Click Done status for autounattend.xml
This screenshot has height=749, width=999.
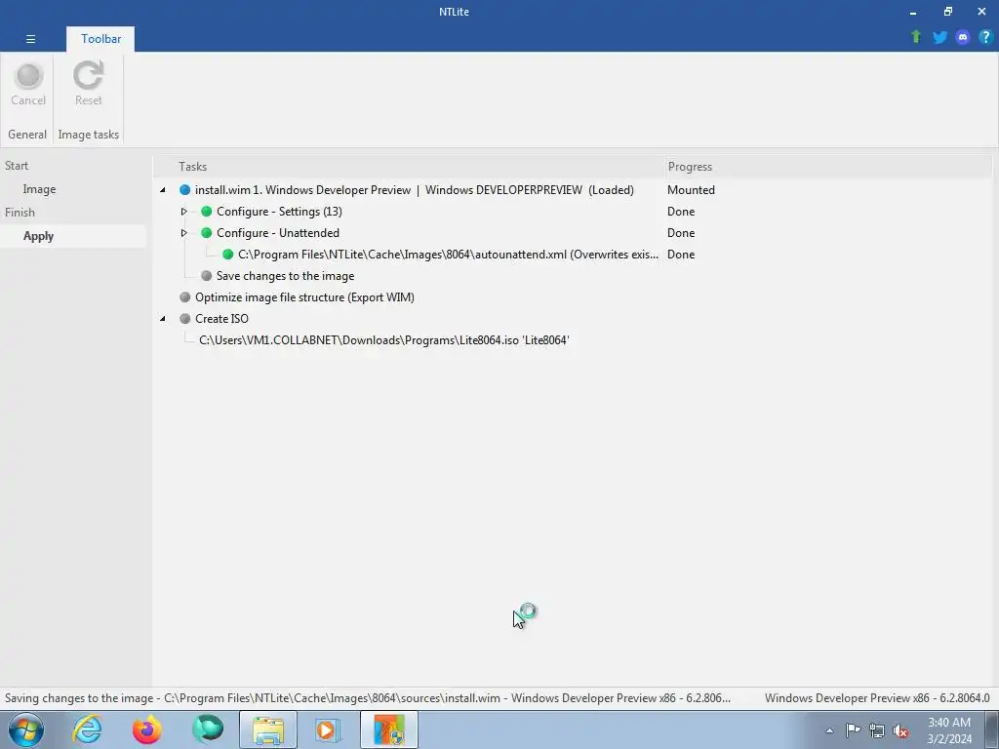click(x=680, y=255)
